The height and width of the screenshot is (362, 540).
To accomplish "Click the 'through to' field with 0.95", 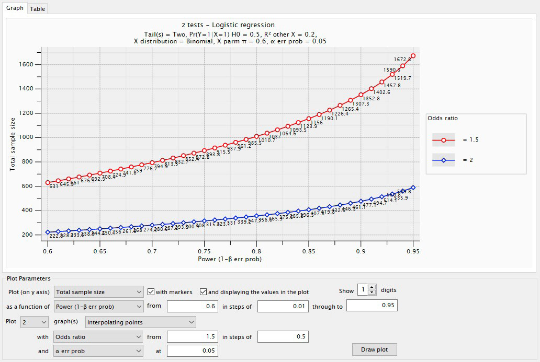I will [x=372, y=305].
